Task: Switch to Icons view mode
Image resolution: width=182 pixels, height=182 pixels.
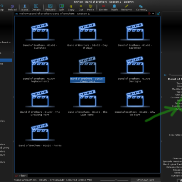Action: click(25, 8)
